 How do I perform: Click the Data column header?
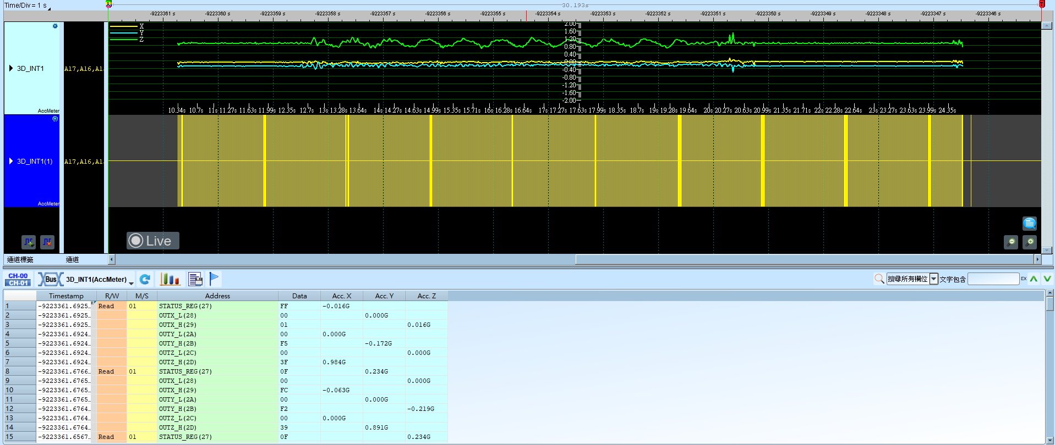pos(299,296)
